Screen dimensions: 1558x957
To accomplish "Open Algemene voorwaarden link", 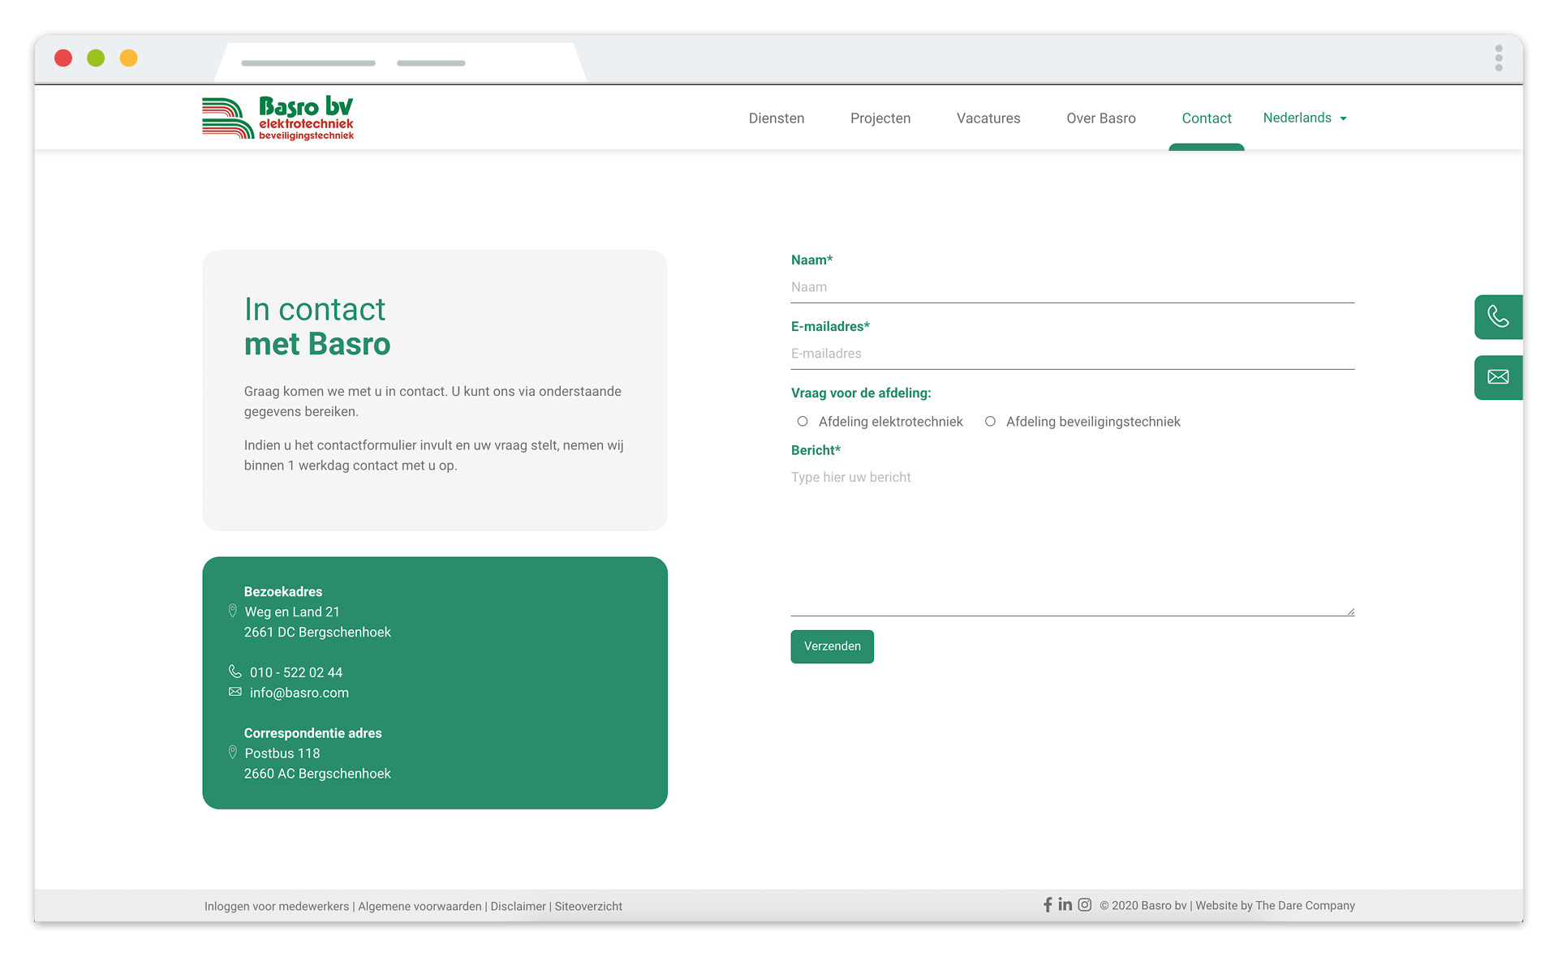I will pos(420,907).
